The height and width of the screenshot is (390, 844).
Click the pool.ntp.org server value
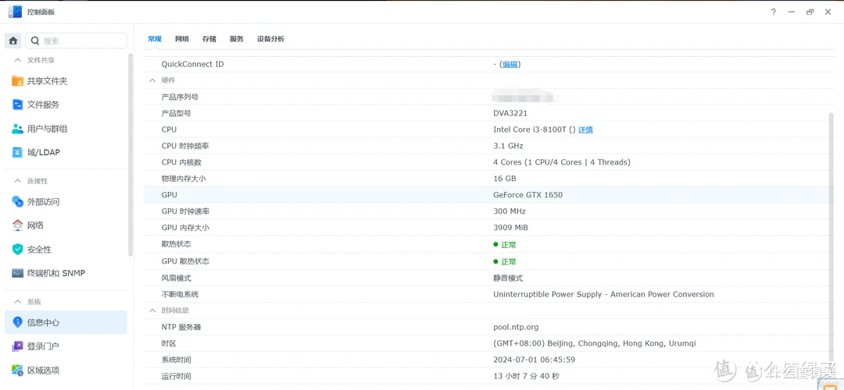[516, 327]
